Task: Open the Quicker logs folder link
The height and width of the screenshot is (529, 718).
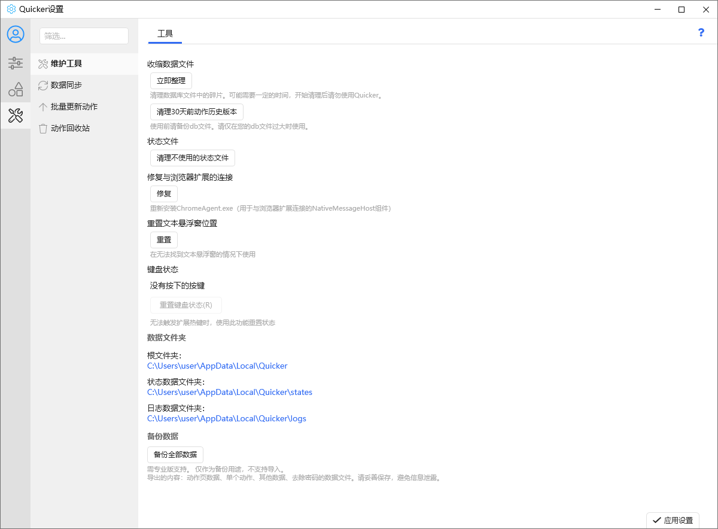Action: pos(226,418)
